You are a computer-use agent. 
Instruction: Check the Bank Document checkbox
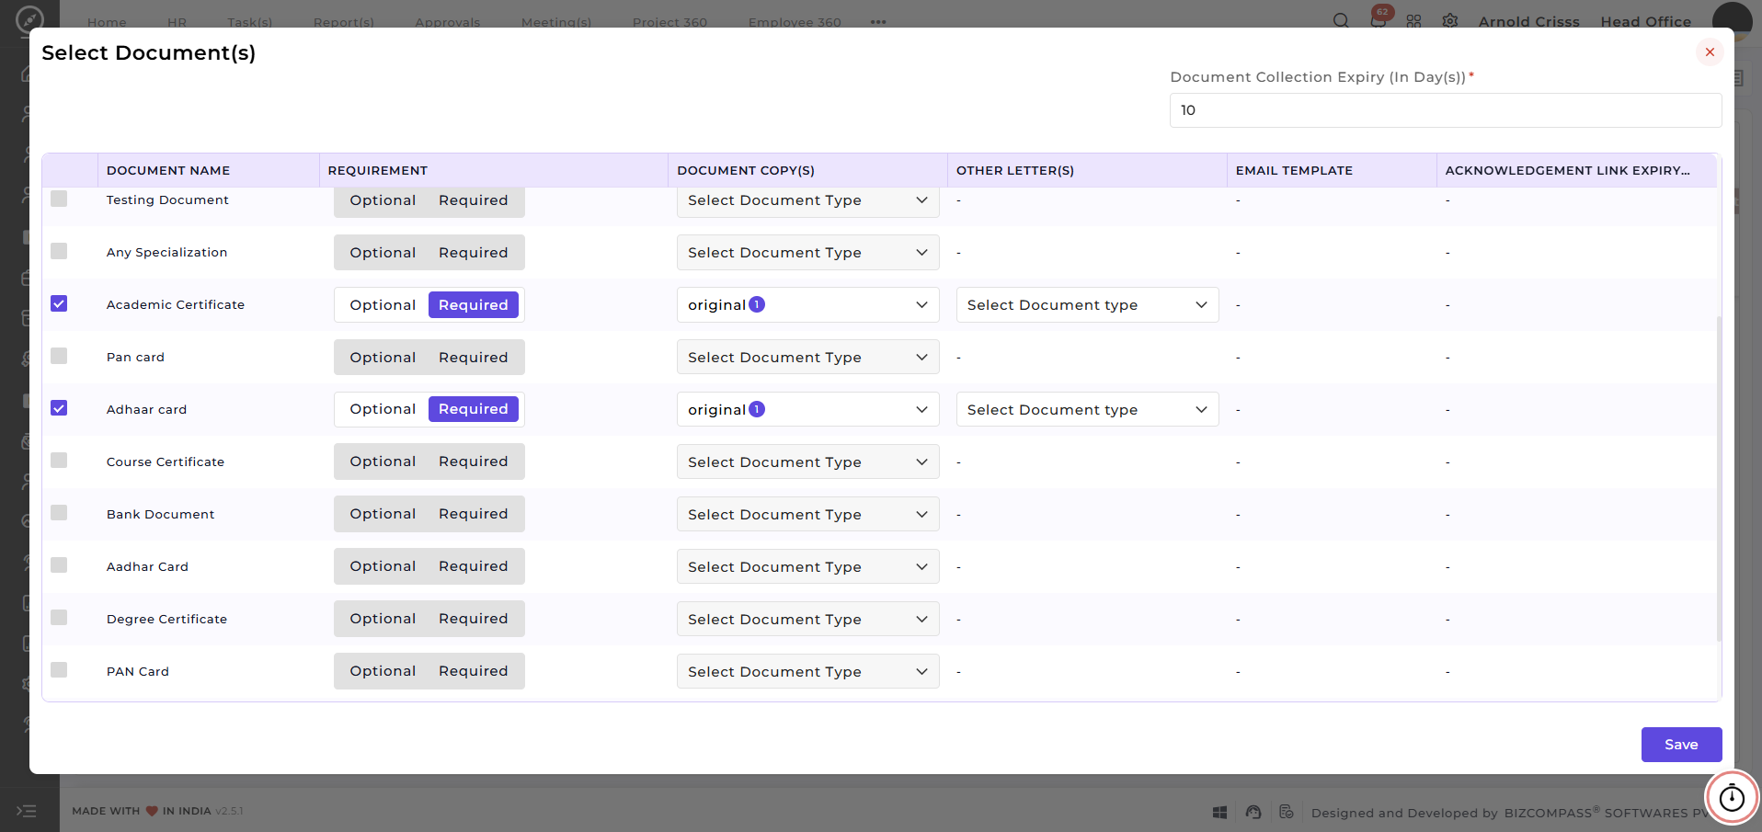pyautogui.click(x=59, y=513)
